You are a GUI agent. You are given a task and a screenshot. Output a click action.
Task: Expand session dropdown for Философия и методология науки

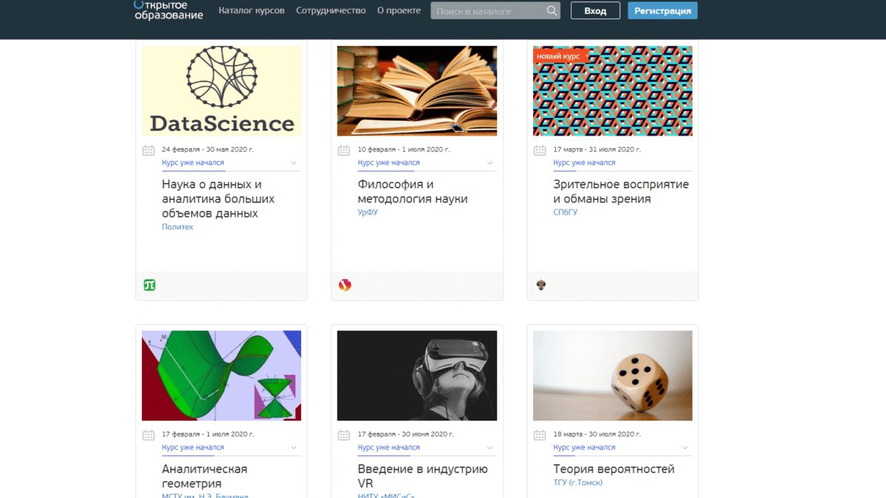(489, 163)
